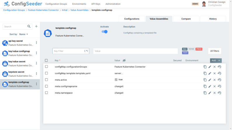
Task: Toggle the Activate switch off
Action: click(x=104, y=32)
